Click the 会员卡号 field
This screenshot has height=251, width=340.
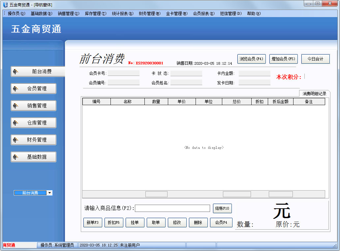click(x=124, y=73)
